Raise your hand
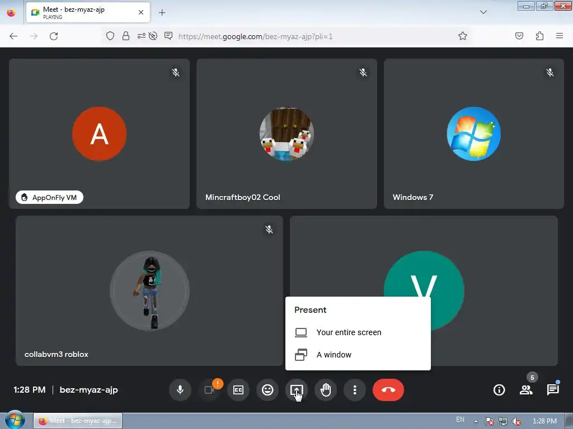 (326, 389)
